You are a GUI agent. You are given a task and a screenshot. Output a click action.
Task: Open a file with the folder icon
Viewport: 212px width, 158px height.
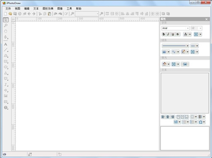[x=10, y=14]
